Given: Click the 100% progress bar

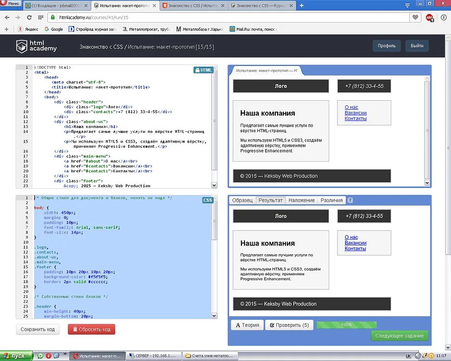Looking at the screenshot, I should [x=346, y=325].
